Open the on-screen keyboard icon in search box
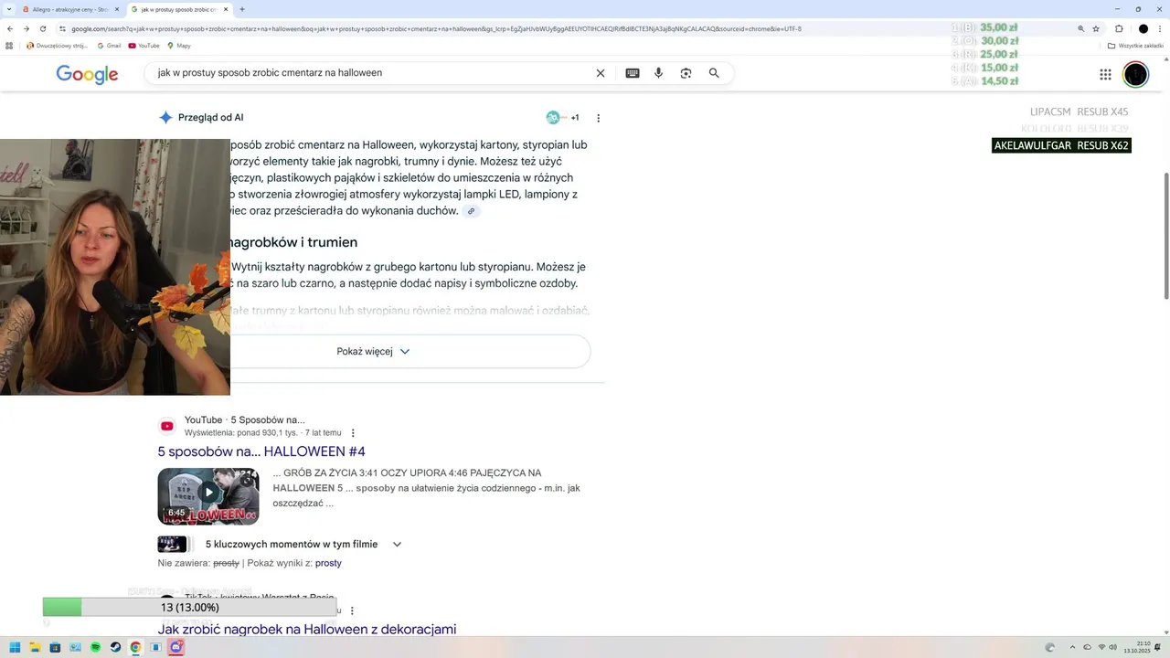Image resolution: width=1170 pixels, height=658 pixels. tap(632, 73)
